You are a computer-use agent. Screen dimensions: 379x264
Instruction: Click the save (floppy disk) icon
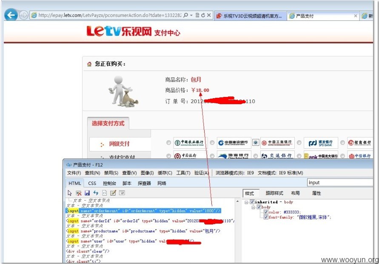[87, 193]
